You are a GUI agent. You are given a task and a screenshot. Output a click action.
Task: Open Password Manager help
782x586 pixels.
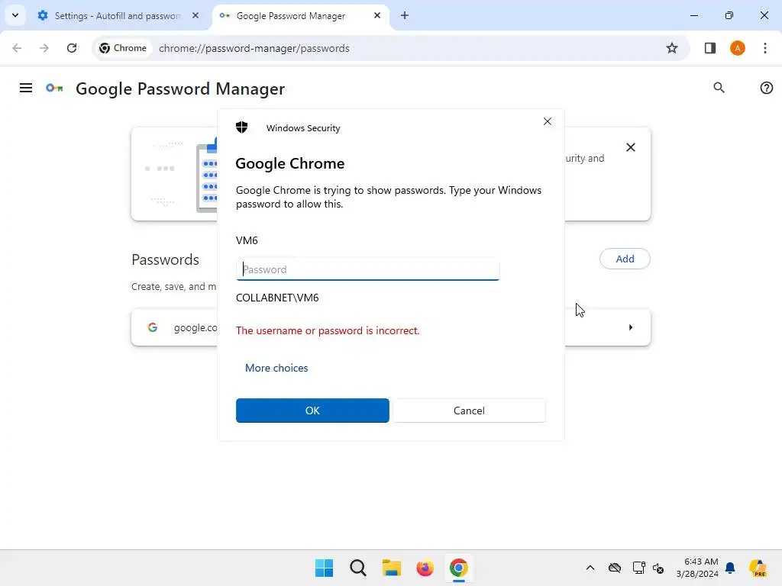click(x=766, y=89)
